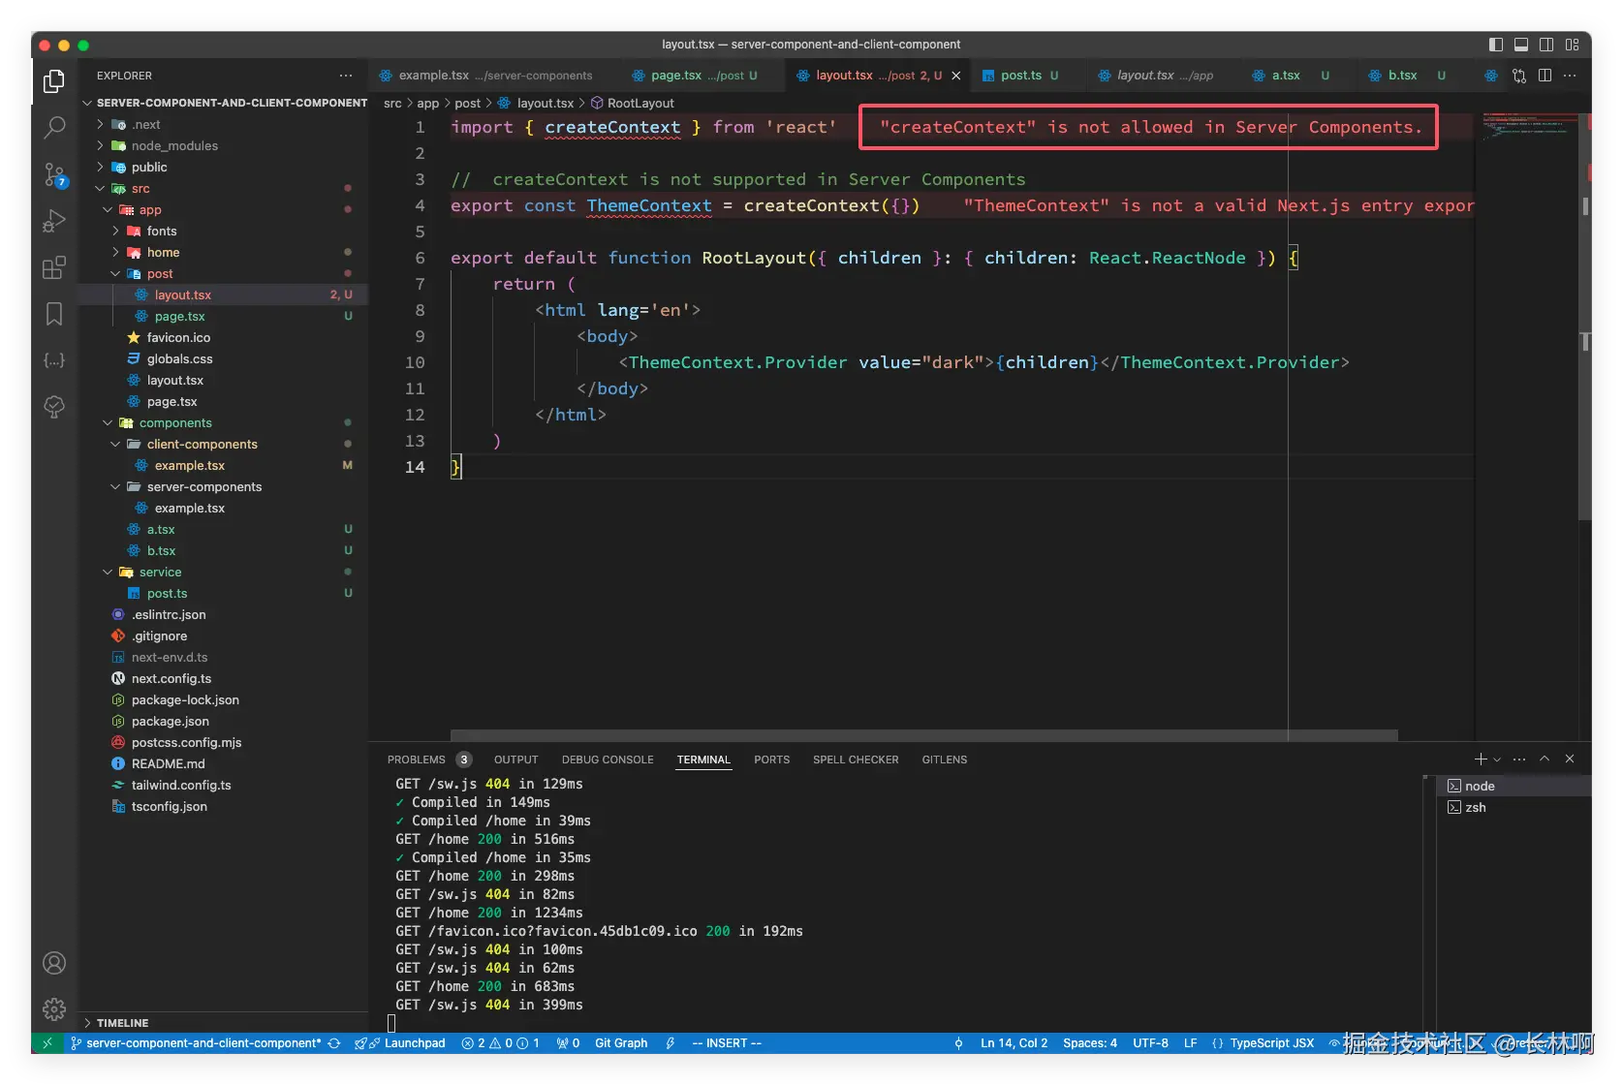Expand the TIMELINE section
This screenshot has width=1623, height=1085.
[122, 1023]
